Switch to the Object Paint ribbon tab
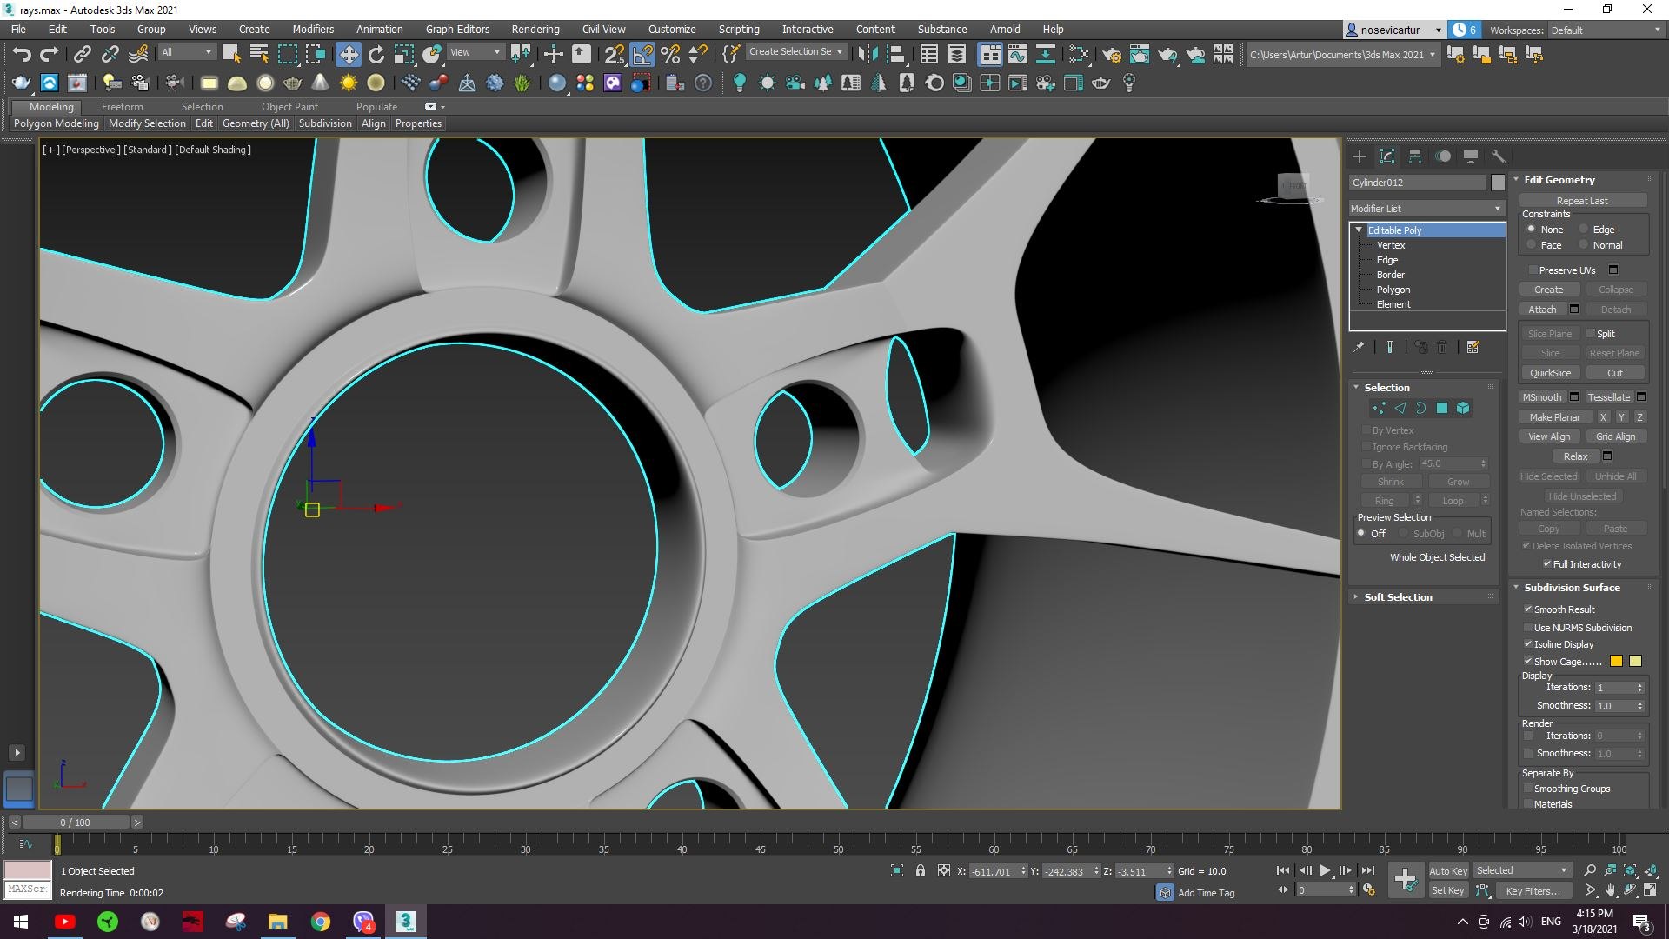The width and height of the screenshot is (1669, 939). coord(289,106)
